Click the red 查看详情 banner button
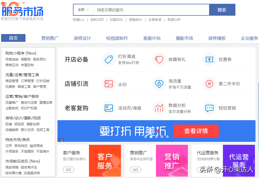The image size is (259, 178). click(196, 131)
